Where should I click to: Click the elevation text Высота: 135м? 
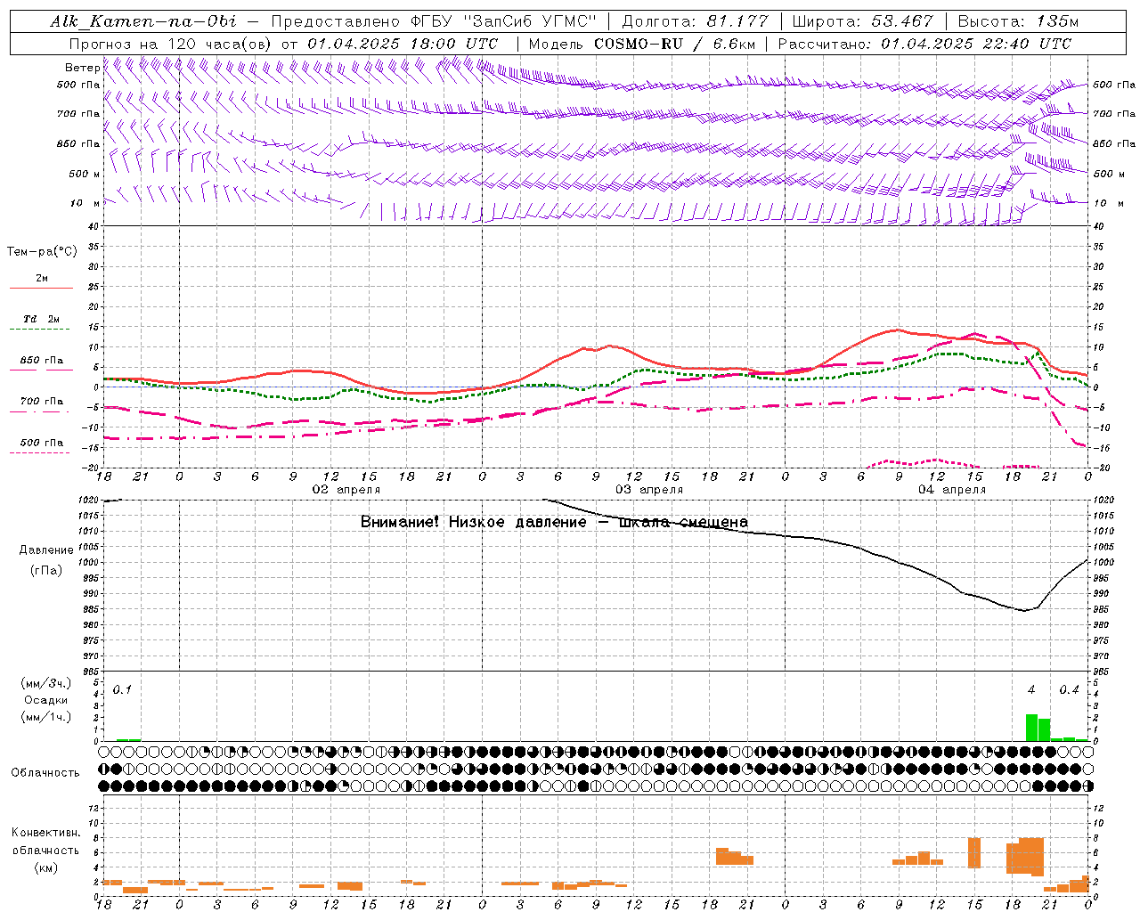[x=1017, y=21]
